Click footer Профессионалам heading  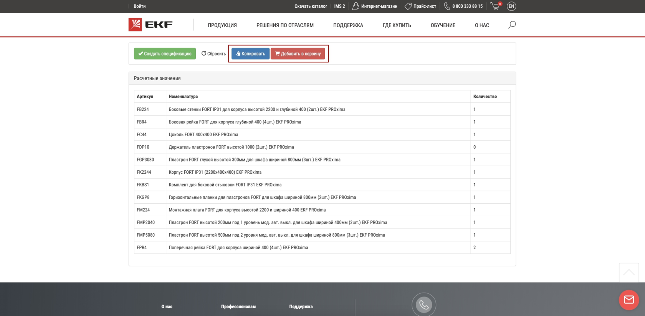[x=238, y=307]
